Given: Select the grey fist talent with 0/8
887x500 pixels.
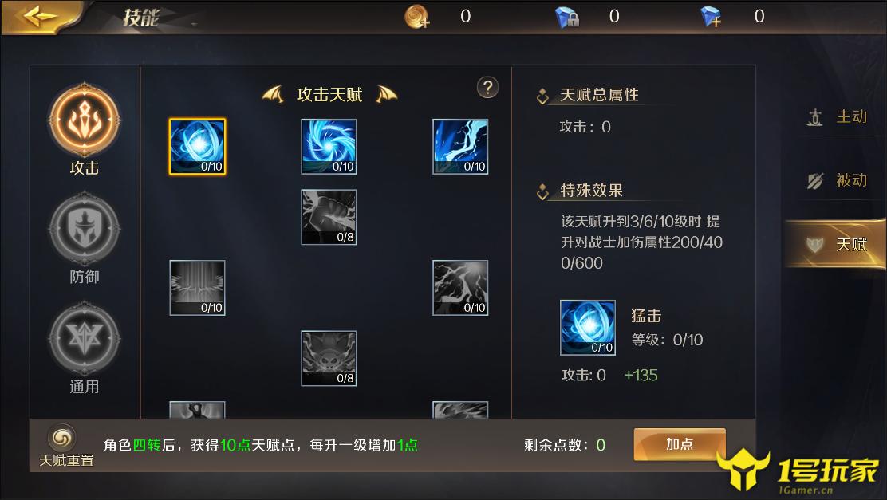Looking at the screenshot, I should pyautogui.click(x=329, y=217).
